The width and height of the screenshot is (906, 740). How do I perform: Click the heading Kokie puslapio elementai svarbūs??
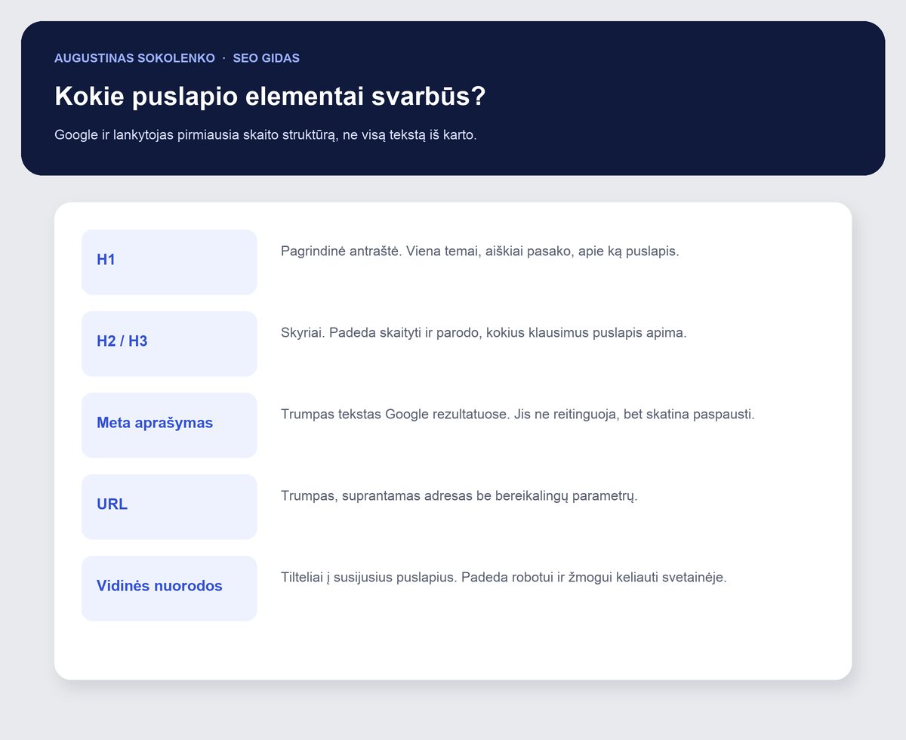point(270,97)
